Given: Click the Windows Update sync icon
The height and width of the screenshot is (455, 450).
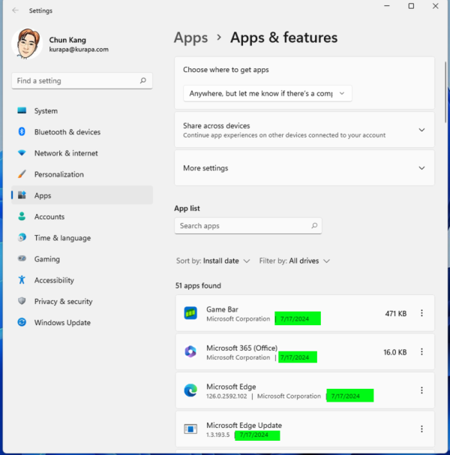Looking at the screenshot, I should (22, 322).
